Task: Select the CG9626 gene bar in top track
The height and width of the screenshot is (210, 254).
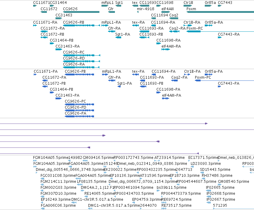Action: pos(81,12)
